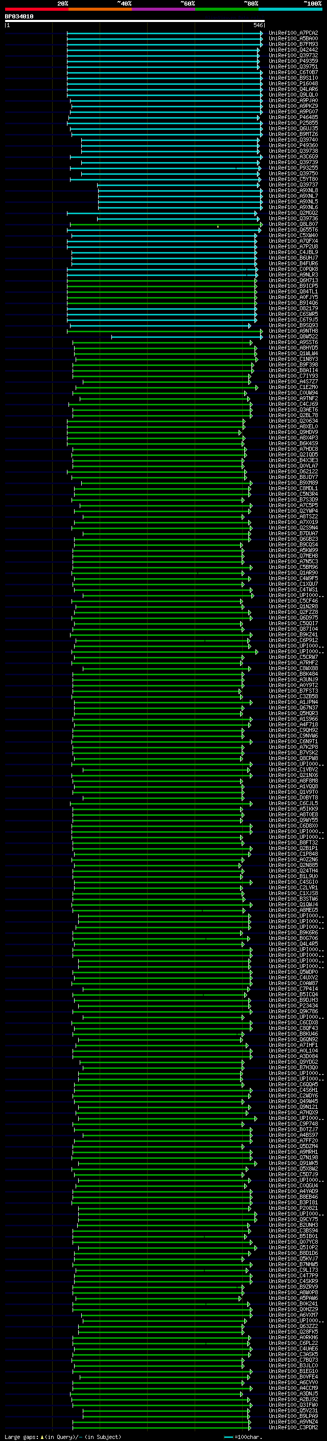Click the label UniRef100_C5YT80
The image size is (327, 1441).
(x=293, y=179)
